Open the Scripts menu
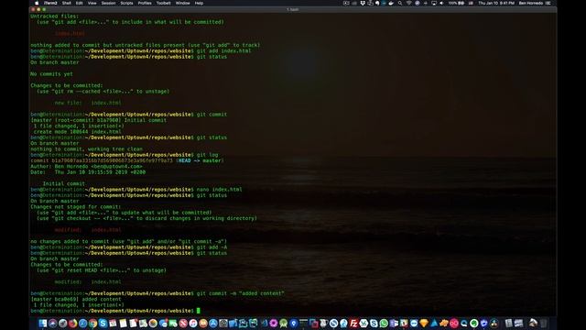The height and width of the screenshot is (330, 586). [x=126, y=3]
